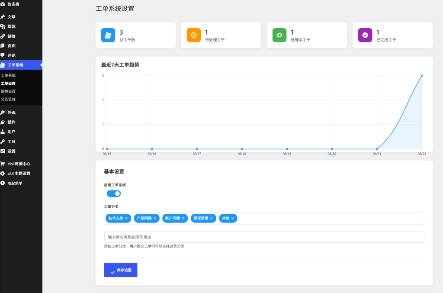
Task: Click the zibll商城中心 cart icon
Action: [x=3, y=164]
